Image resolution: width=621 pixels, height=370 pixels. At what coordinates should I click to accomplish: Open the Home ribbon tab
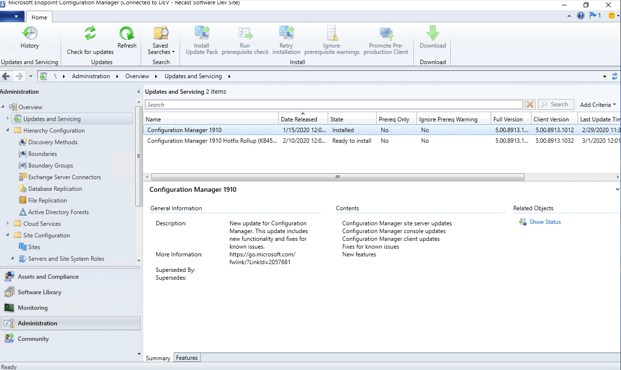[x=39, y=17]
